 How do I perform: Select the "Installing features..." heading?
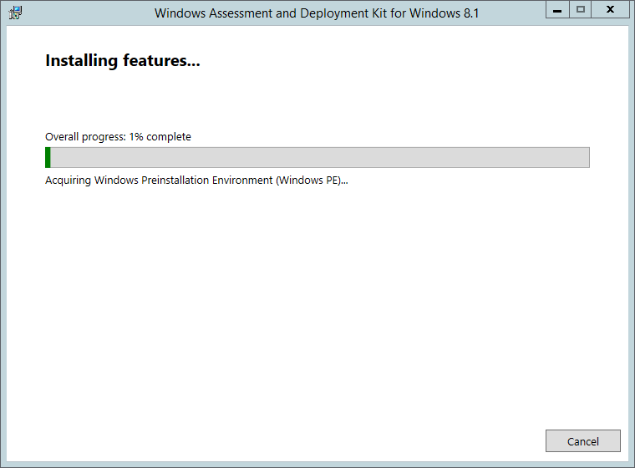click(x=123, y=61)
